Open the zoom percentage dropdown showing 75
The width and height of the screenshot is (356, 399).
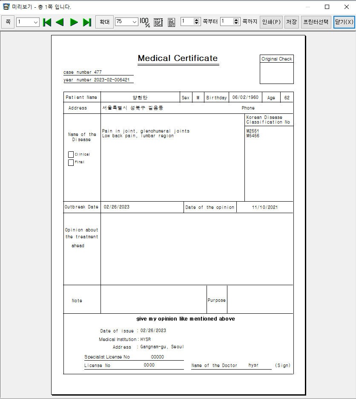(x=134, y=22)
